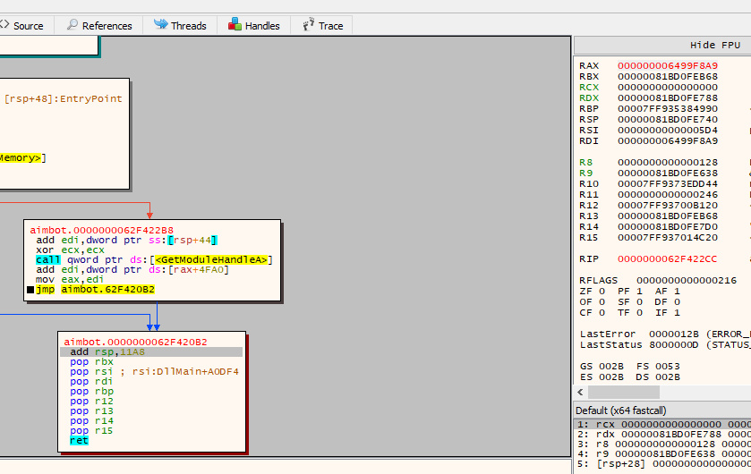The width and height of the screenshot is (751, 474).
Task: Click the registers panel scroll-left arrow
Action: point(581,393)
